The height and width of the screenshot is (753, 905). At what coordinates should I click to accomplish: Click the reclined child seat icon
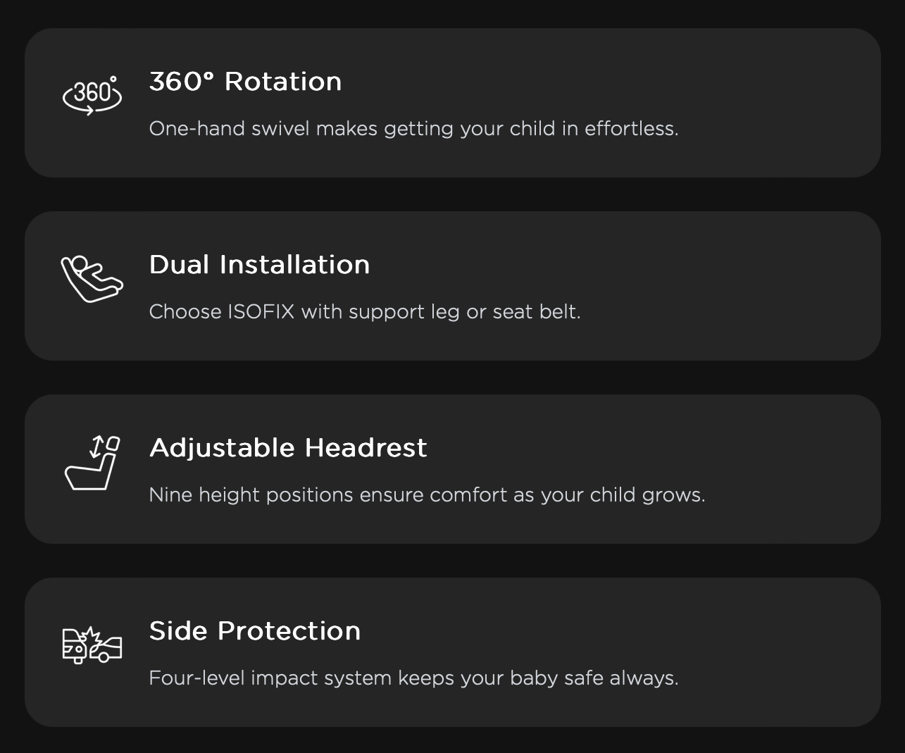pos(92,279)
